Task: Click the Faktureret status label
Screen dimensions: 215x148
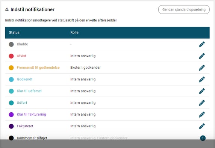Action: coord(25,126)
